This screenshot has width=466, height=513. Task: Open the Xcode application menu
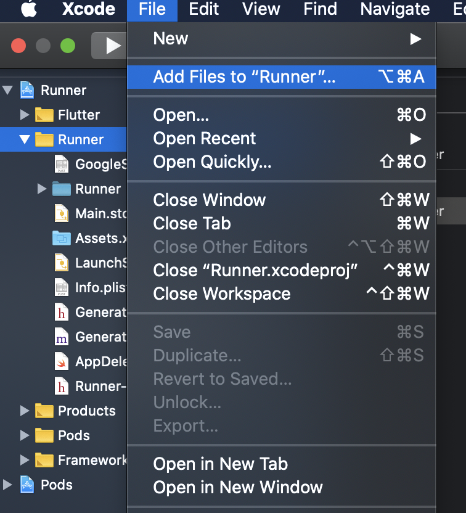coord(89,9)
